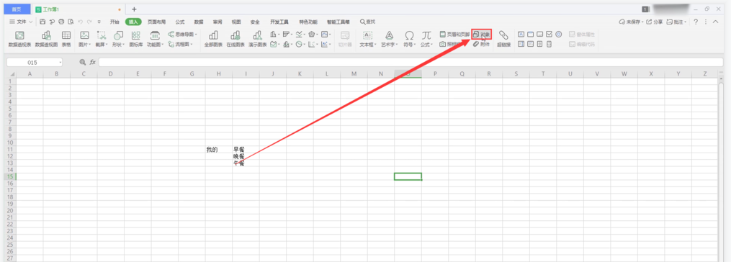Collapse the ribbon with the up chevron

[716, 22]
